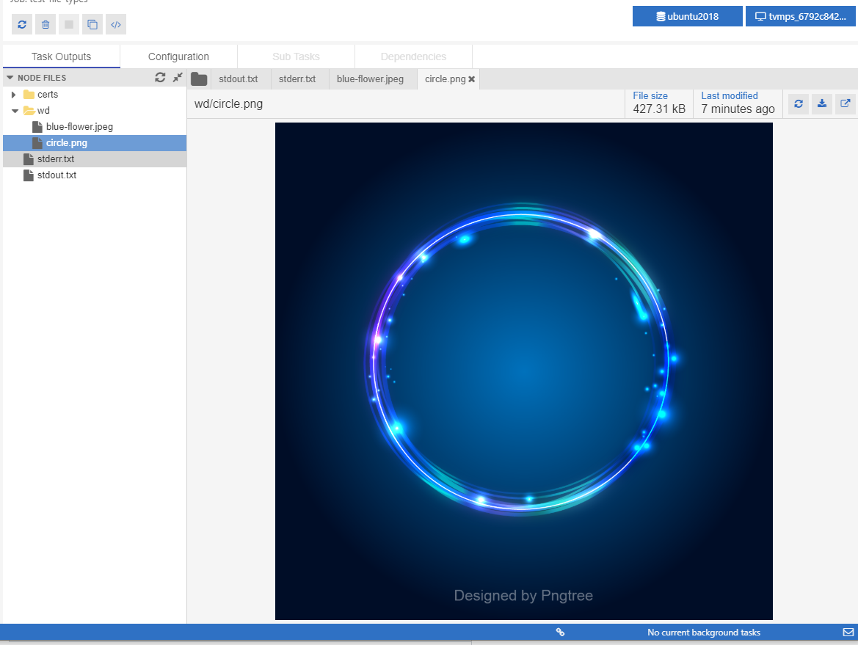Screen dimensions: 858x645
Task: Refresh the circle.png file view
Action: (x=799, y=103)
